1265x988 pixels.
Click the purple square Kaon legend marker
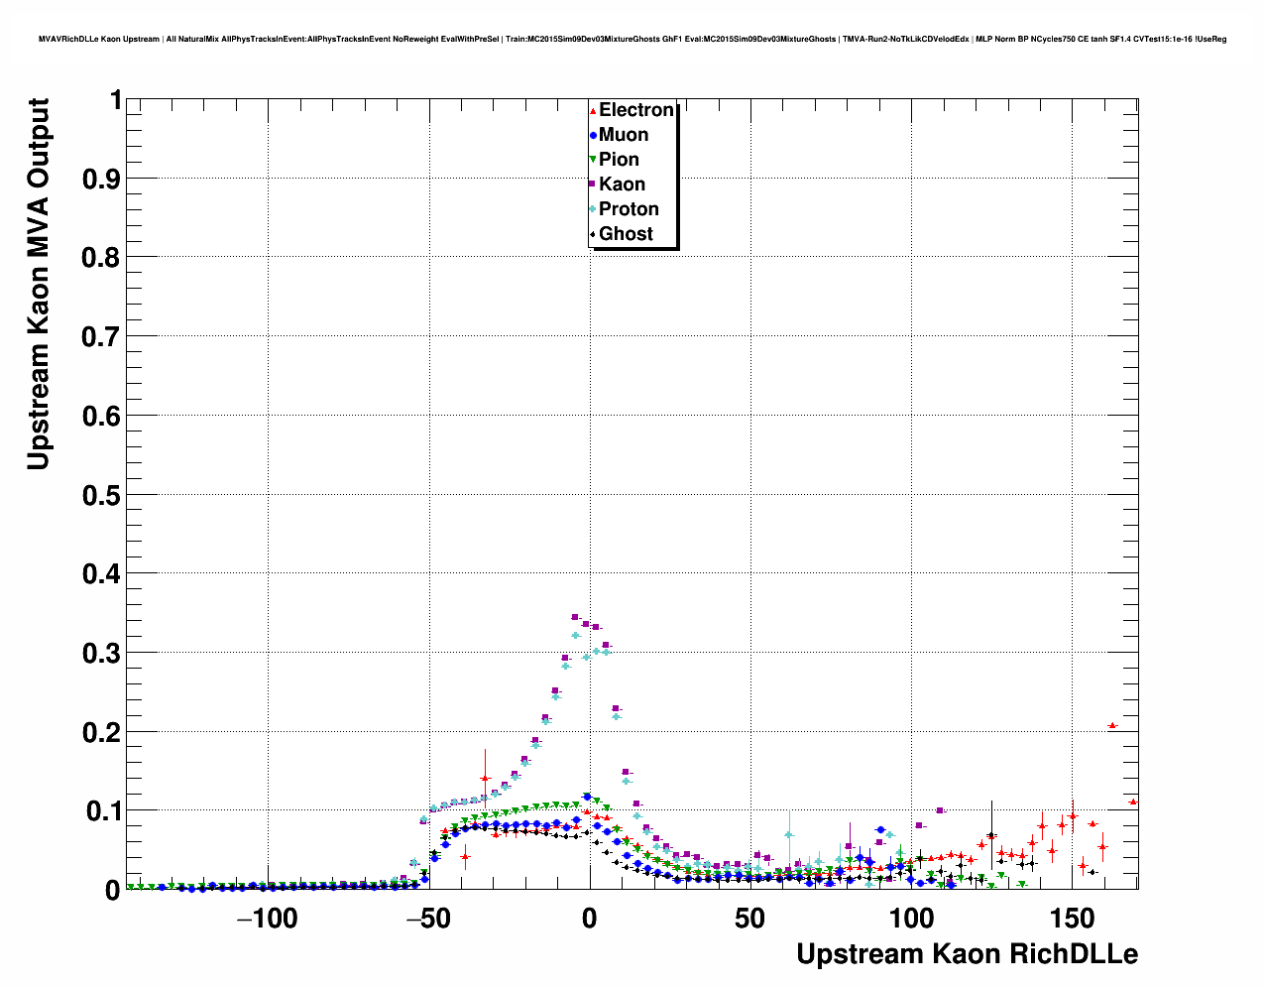593,185
